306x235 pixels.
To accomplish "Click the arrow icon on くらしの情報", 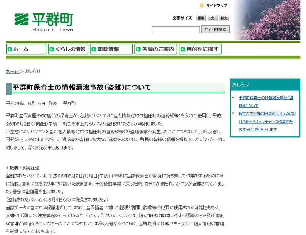I will 51,49.
